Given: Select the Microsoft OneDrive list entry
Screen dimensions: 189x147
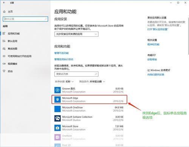Looking at the screenshot, I should coord(89,109).
